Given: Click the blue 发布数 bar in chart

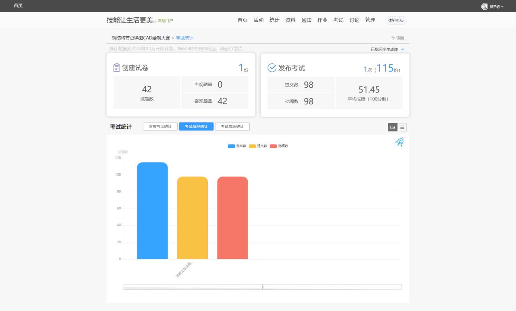Looking at the screenshot, I should click(152, 211).
